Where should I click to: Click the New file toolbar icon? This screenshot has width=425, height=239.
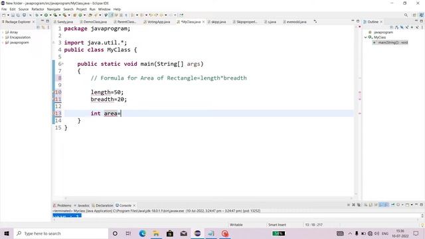(x=4, y=15)
